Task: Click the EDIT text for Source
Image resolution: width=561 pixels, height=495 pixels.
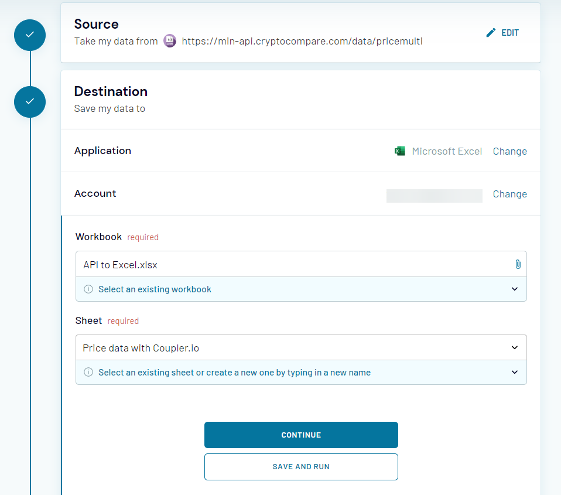Action: [510, 33]
